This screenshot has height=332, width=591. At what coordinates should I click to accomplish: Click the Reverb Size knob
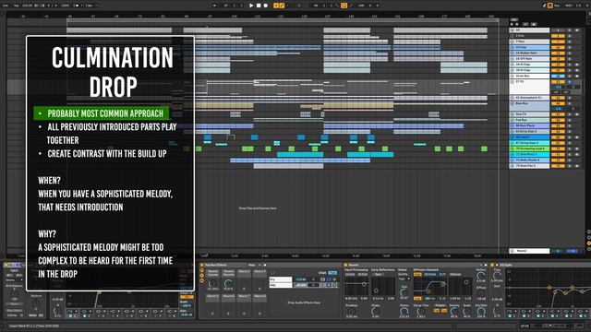pos(404,292)
